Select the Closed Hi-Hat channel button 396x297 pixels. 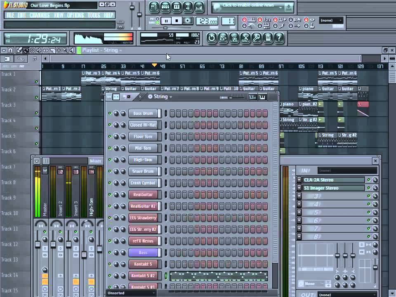point(143,125)
